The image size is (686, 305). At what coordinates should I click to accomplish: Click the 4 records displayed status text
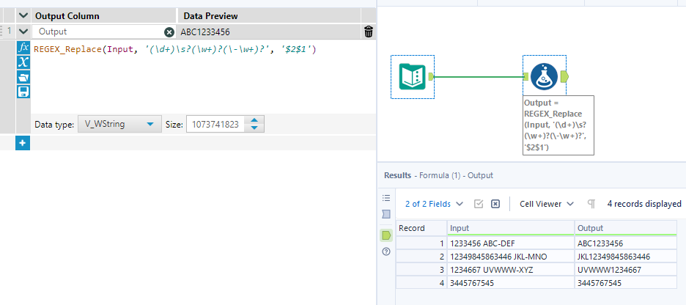(644, 204)
